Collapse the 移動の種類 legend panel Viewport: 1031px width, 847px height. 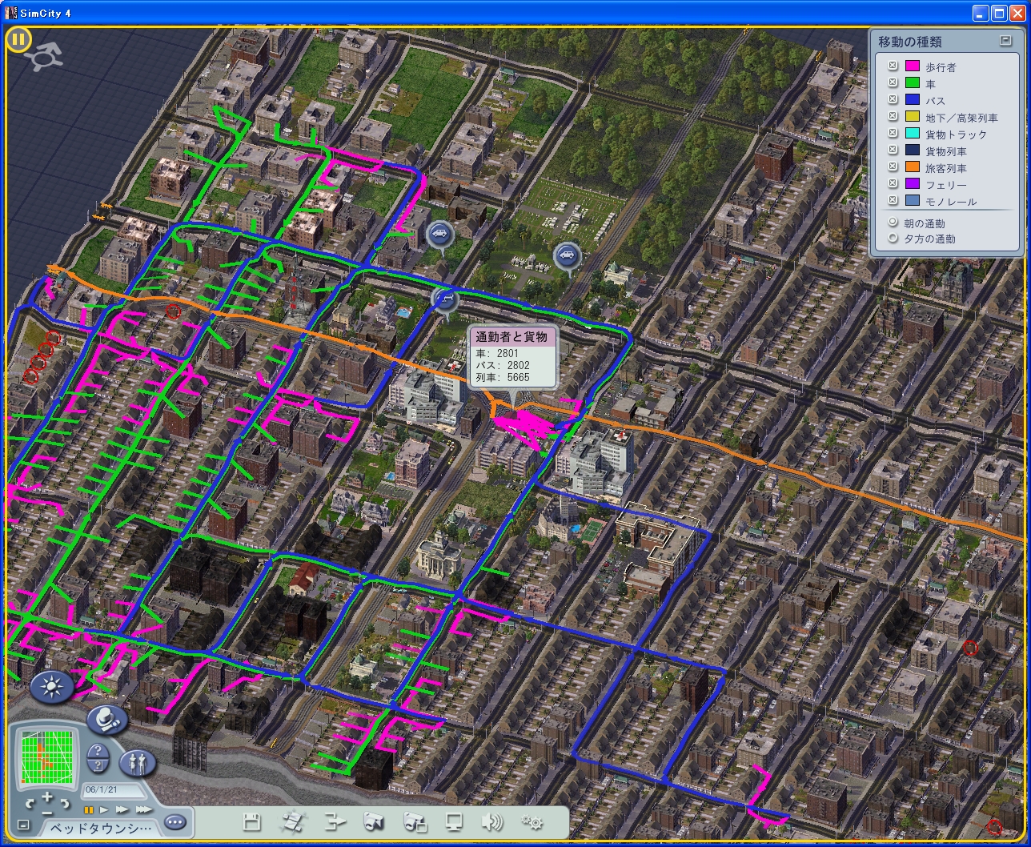(1006, 40)
